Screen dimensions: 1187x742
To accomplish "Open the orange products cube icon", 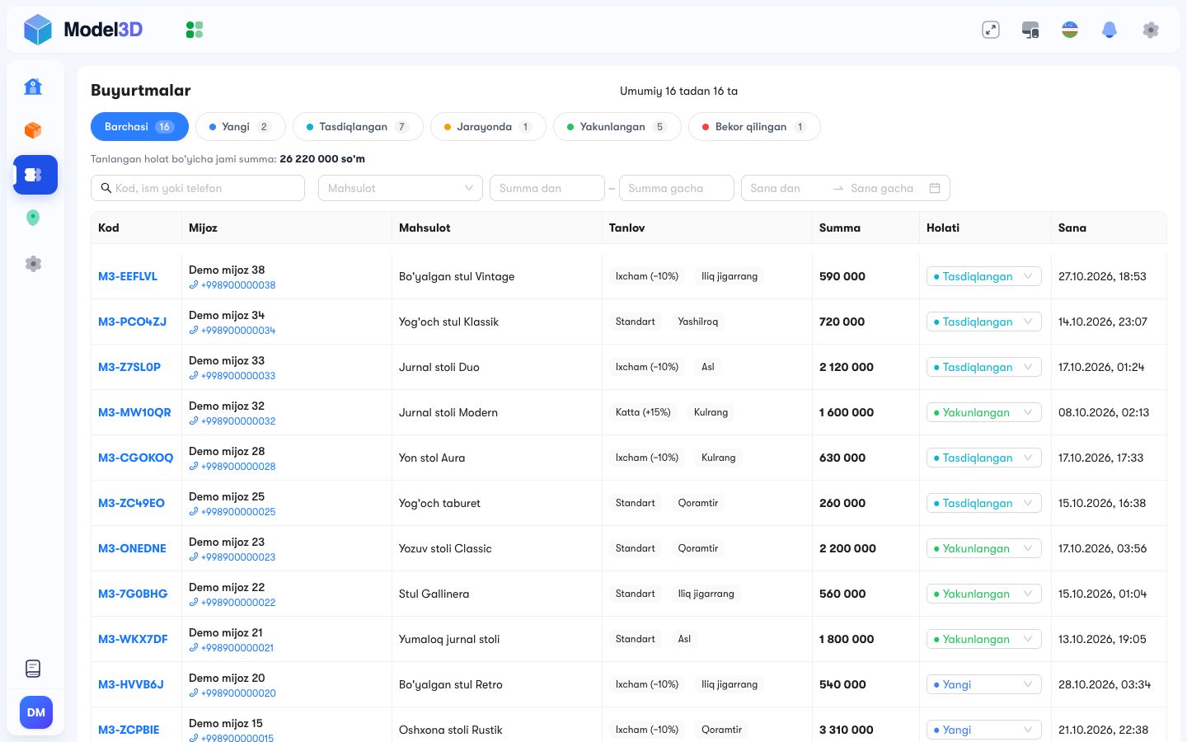I will tap(33, 130).
